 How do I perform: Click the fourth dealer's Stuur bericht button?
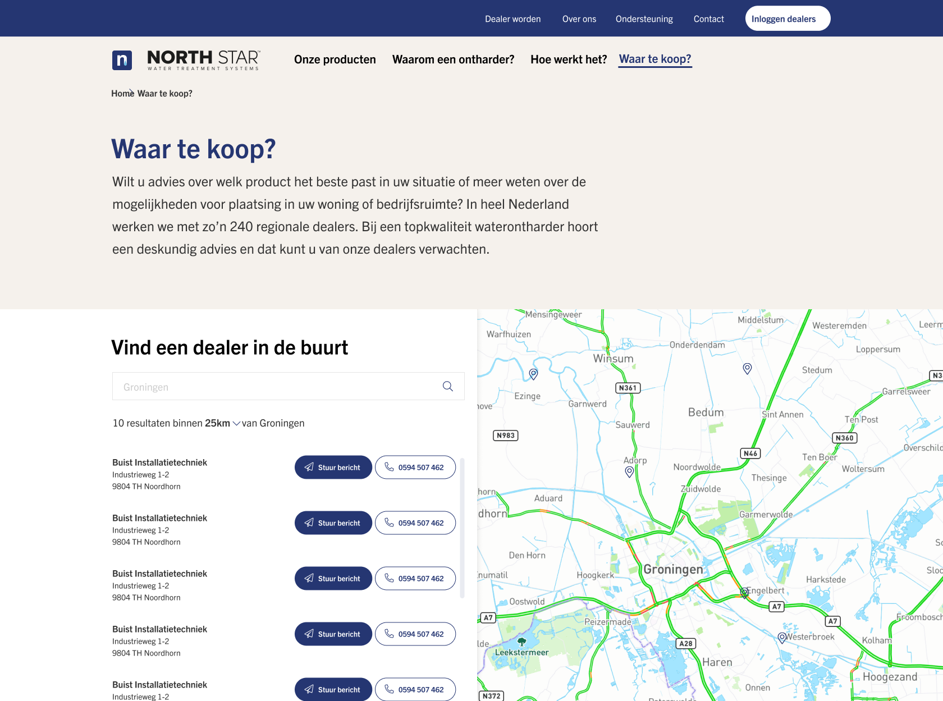coord(333,634)
